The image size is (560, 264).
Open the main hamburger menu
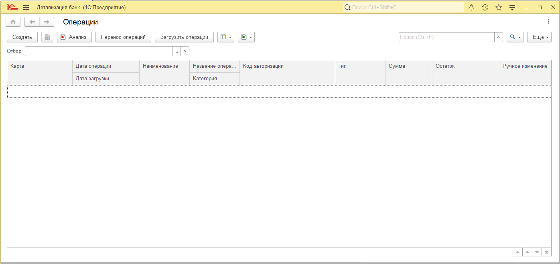coord(26,7)
